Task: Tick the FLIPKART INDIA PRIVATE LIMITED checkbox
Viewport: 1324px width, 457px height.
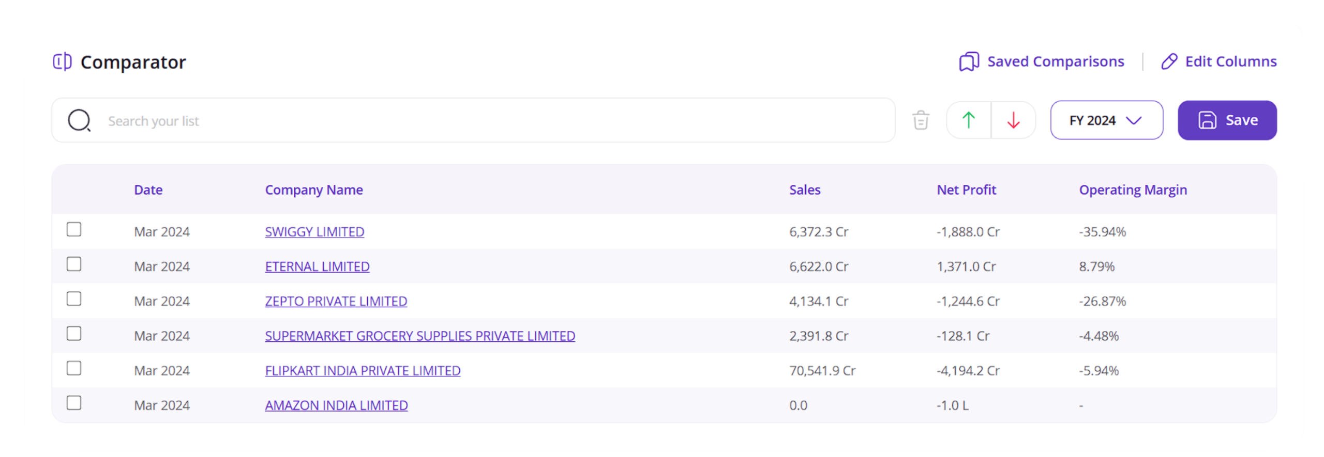Action: tap(74, 368)
